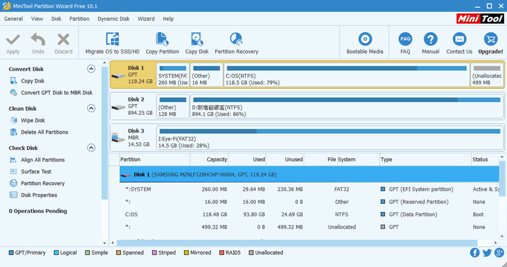Click the Discard X icon
Viewport: 507px width, 267px height.
point(63,40)
